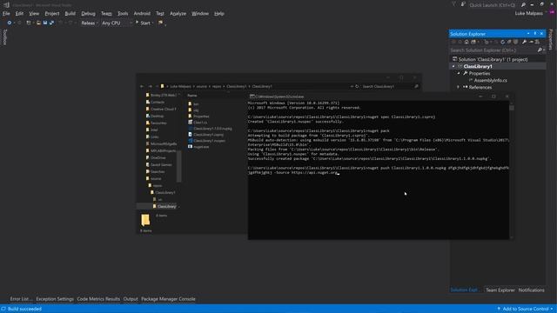Click the File Explorer back arrow

coord(142,86)
